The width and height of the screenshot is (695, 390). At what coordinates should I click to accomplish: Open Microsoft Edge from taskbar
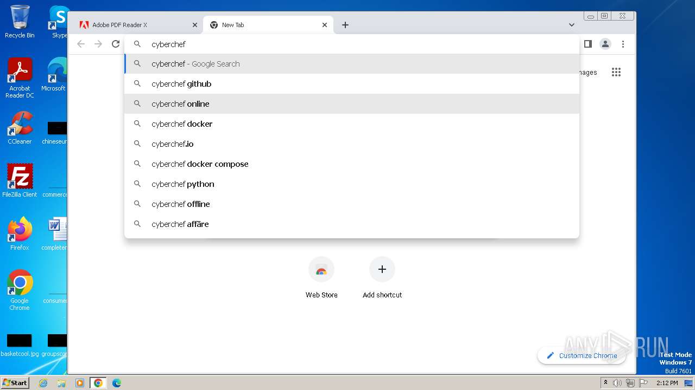click(117, 383)
